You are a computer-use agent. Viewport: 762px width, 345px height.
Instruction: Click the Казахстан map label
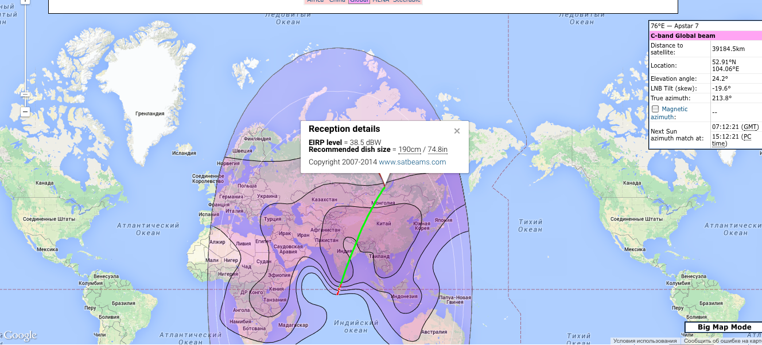coord(324,199)
